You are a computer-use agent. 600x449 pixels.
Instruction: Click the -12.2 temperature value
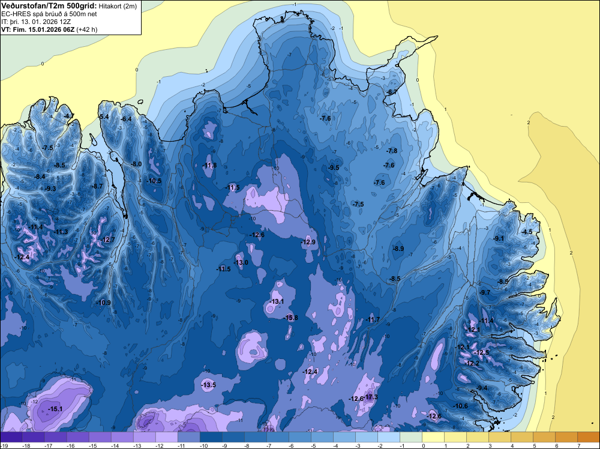472,363
